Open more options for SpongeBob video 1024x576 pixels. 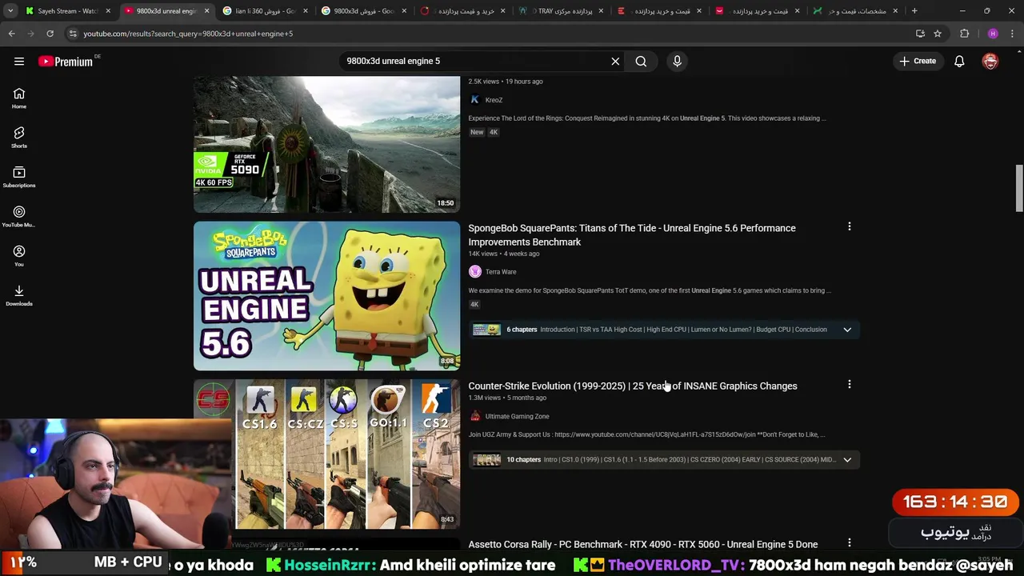coord(850,227)
